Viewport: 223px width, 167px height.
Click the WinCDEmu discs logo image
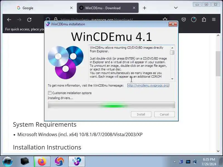coord(66,62)
